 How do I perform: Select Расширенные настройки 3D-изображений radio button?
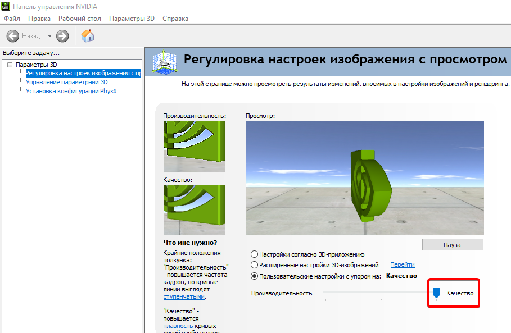pos(255,265)
